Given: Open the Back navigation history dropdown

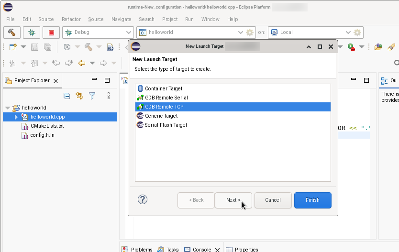Looking at the screenshot, I should 92,63.
